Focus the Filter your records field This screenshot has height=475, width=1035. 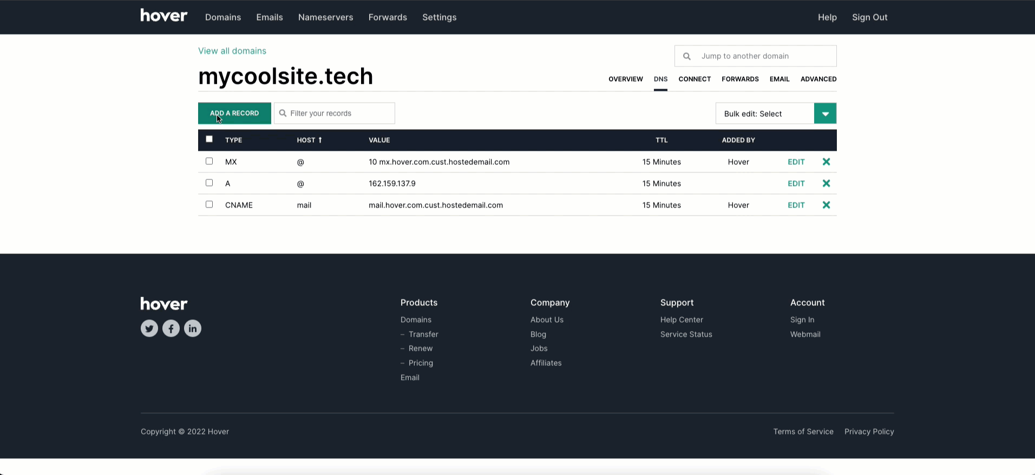(x=335, y=113)
